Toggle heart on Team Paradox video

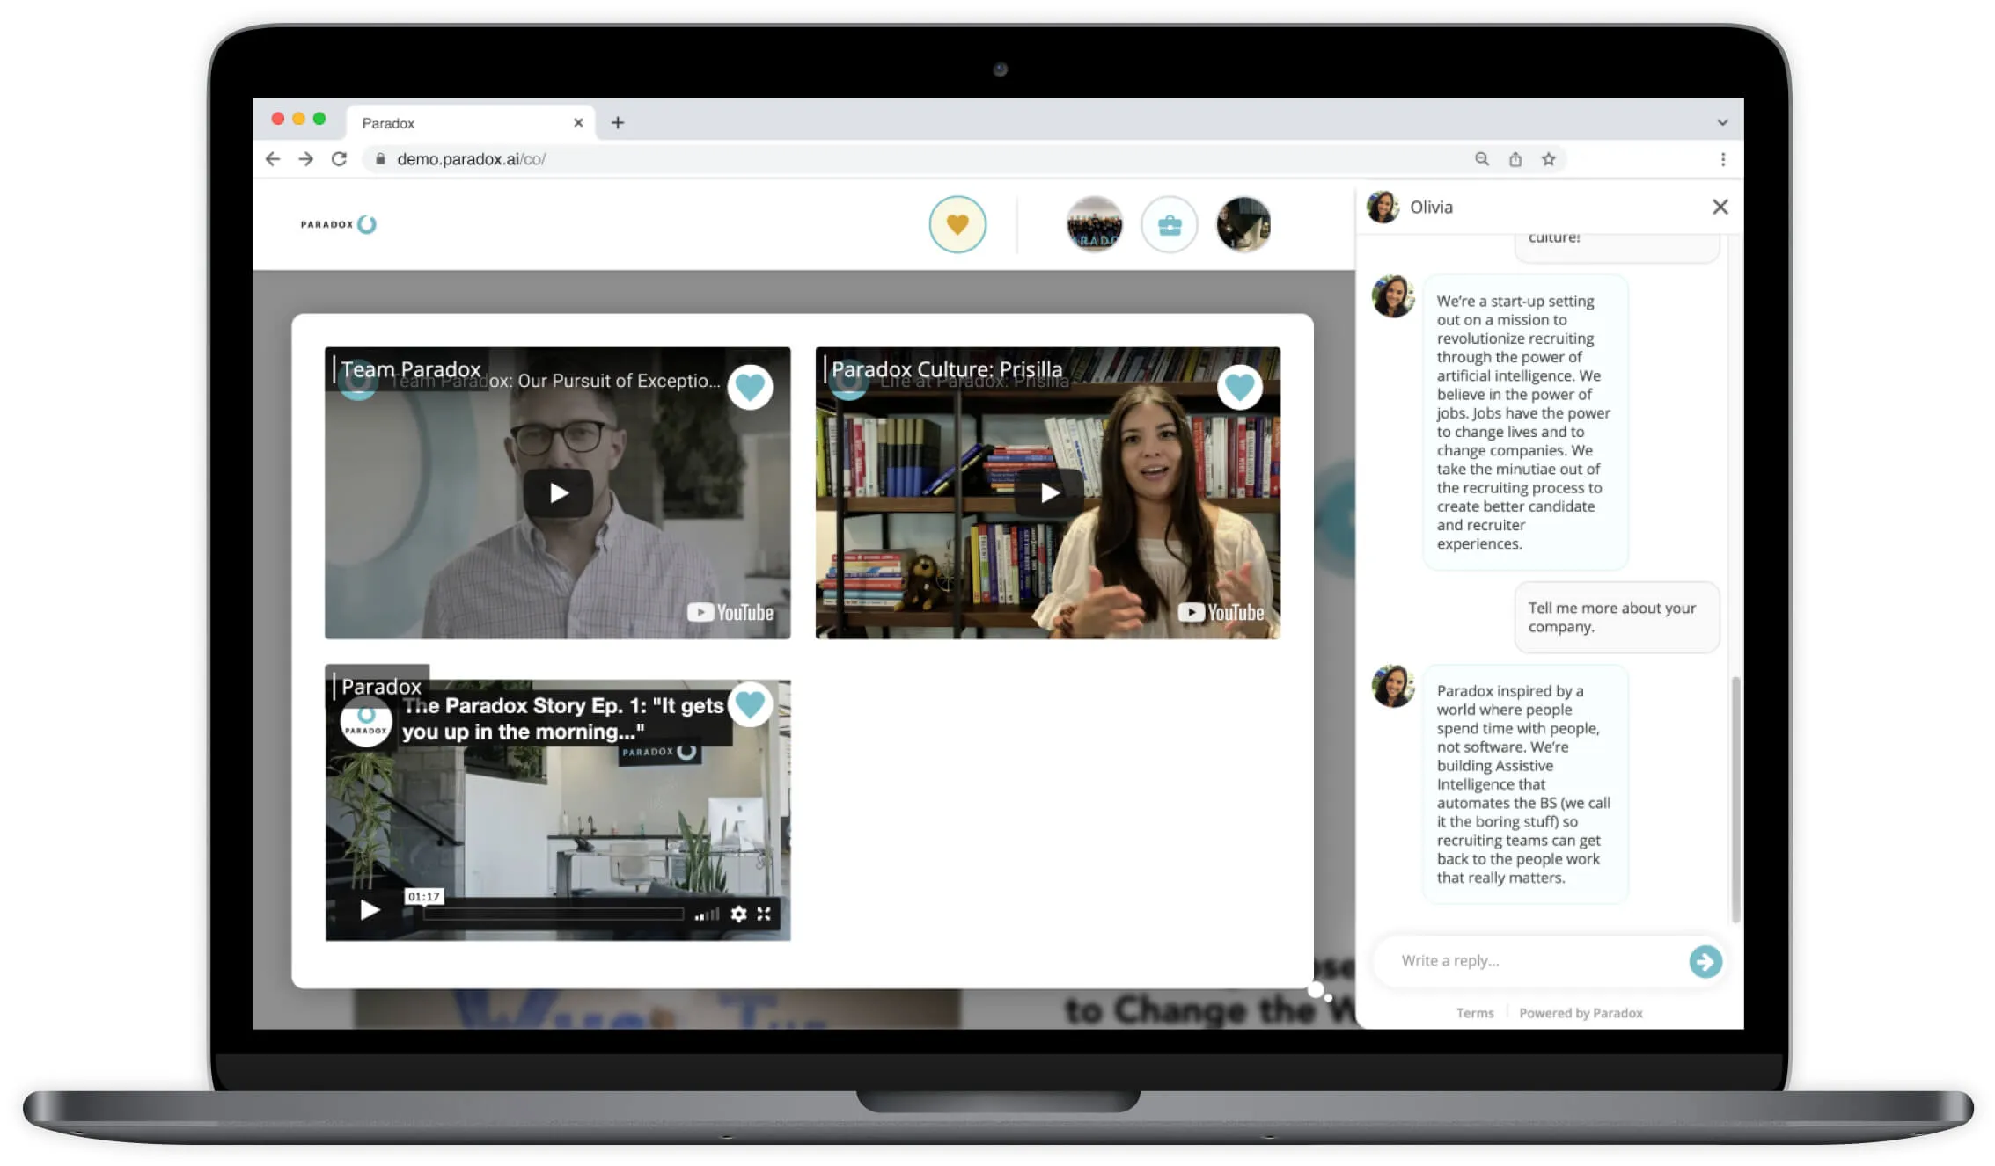(x=750, y=387)
